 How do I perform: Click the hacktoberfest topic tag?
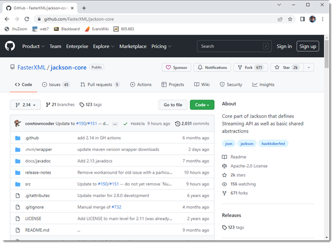273,144
